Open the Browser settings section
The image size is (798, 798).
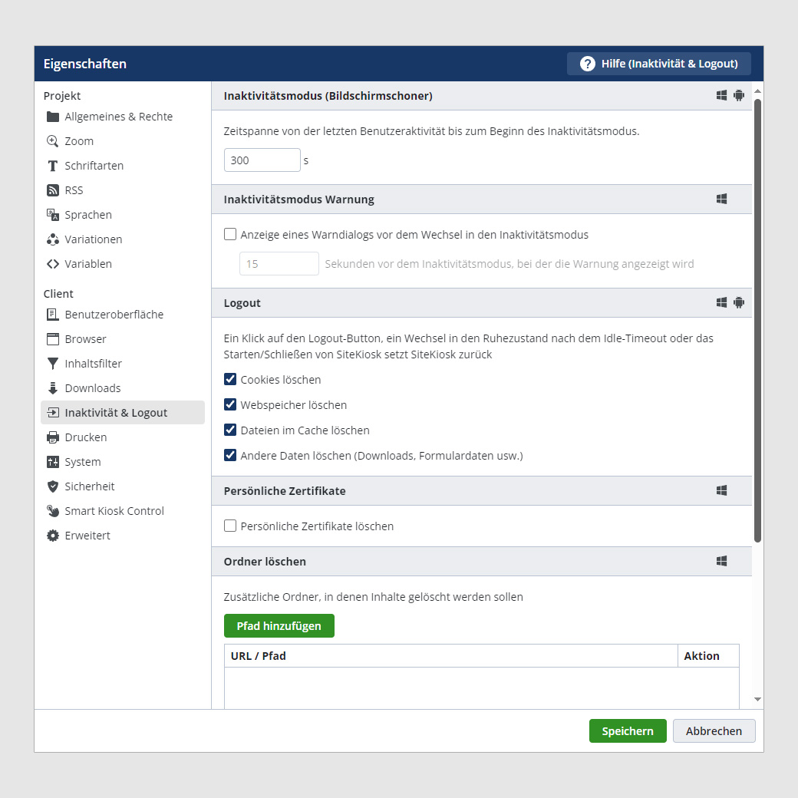point(85,339)
